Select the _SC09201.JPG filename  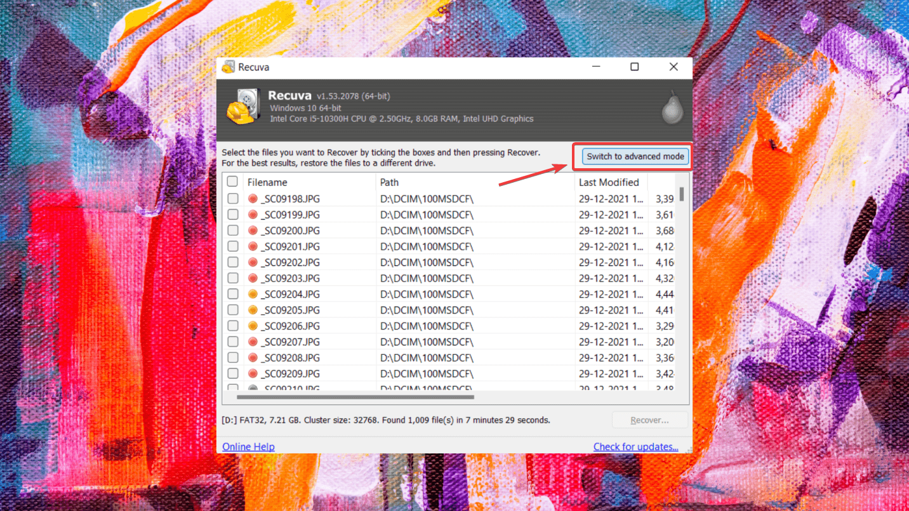(x=290, y=246)
